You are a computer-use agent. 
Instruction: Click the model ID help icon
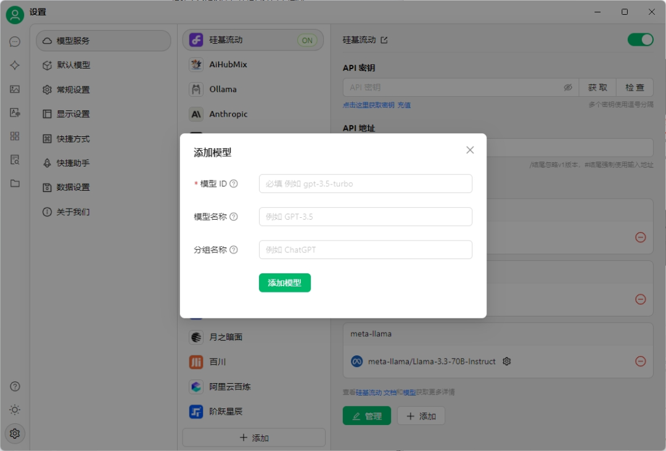[234, 184]
